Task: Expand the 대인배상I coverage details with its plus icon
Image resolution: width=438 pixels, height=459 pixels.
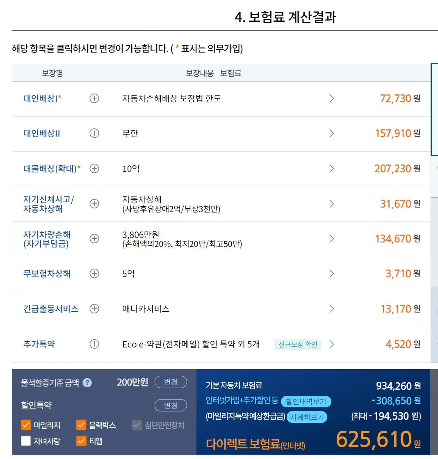Action: point(94,98)
